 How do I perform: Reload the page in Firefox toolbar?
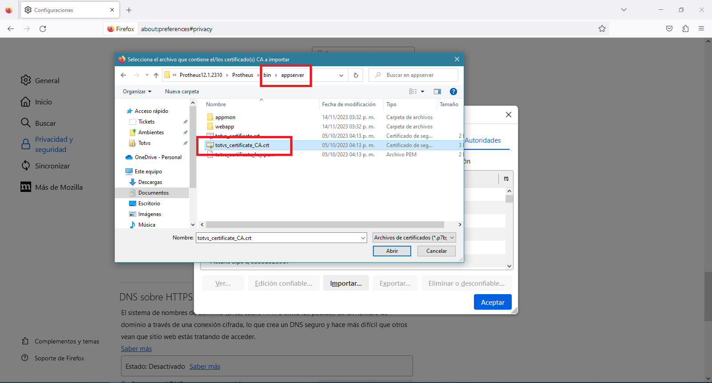(43, 29)
